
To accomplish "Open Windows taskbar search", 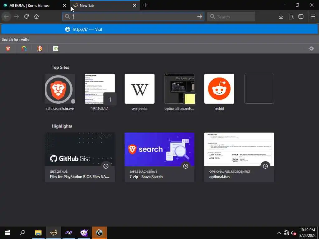I will coord(22,233).
